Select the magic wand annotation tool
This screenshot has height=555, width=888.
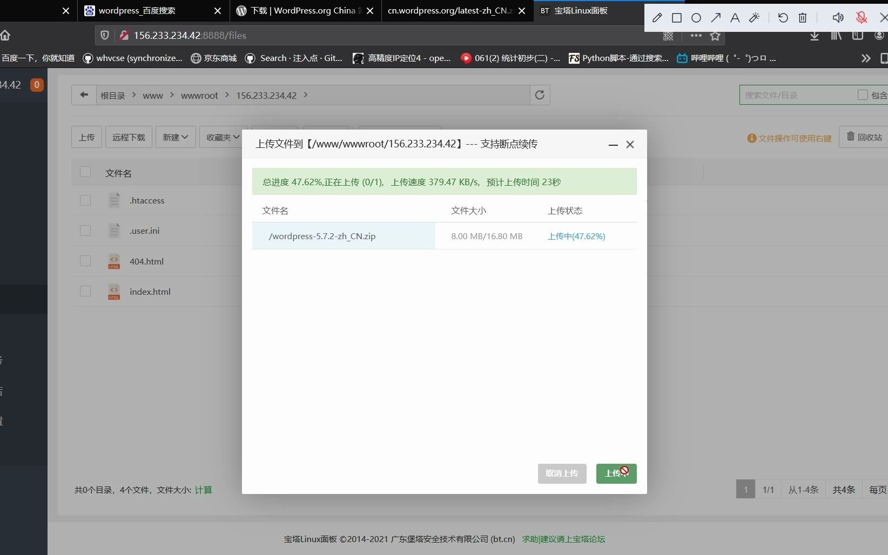click(x=755, y=18)
